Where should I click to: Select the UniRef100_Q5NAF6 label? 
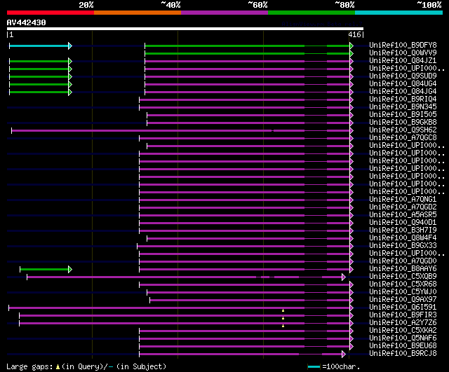point(403,338)
